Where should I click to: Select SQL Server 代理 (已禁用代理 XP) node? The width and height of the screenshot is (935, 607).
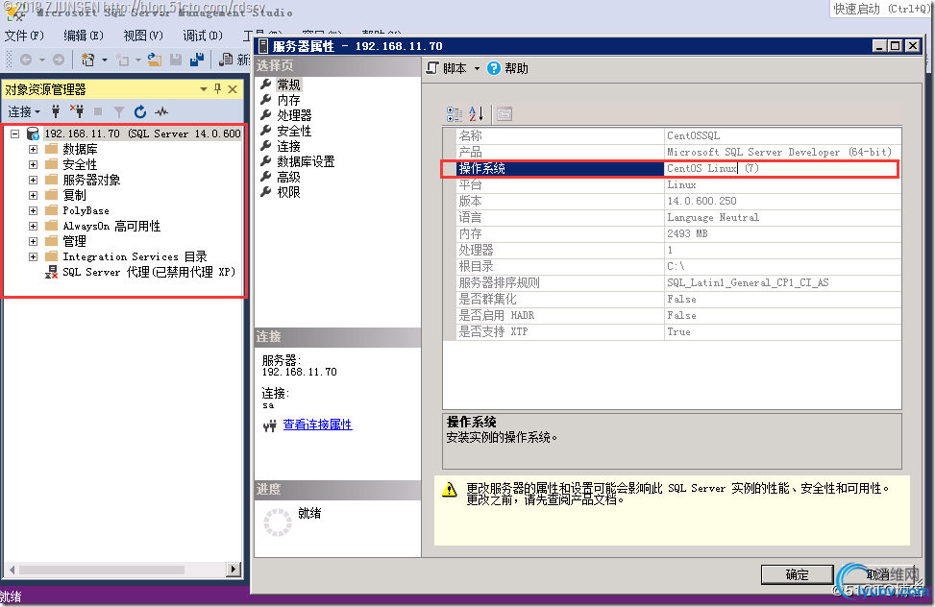click(149, 273)
